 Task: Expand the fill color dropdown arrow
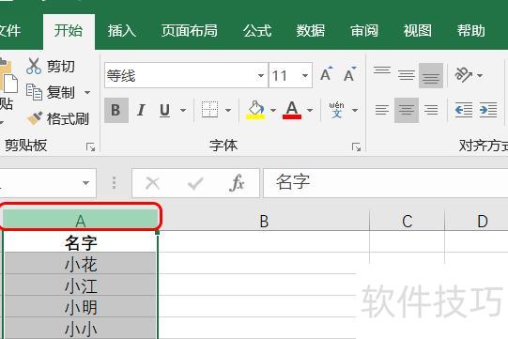(x=273, y=110)
